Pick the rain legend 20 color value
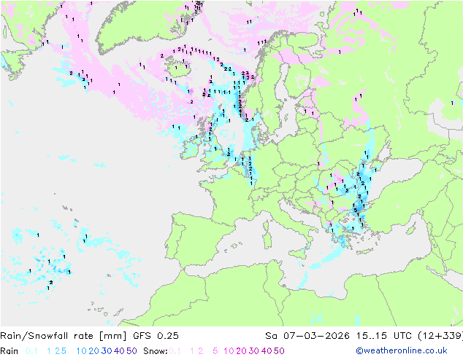Viewport: 463px width, 357px height. (94, 351)
